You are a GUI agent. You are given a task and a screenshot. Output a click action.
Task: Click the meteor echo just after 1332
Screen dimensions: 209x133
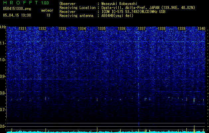coord(46,98)
